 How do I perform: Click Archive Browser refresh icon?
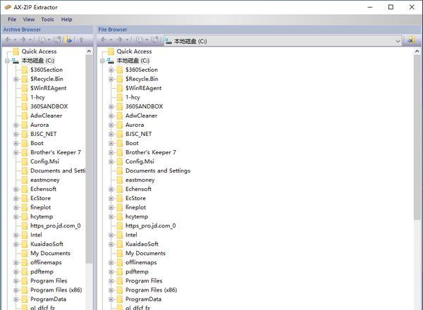58,40
